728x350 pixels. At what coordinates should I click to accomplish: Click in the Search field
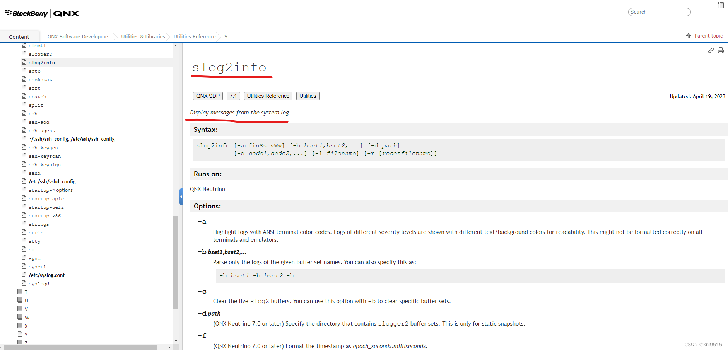[659, 12]
